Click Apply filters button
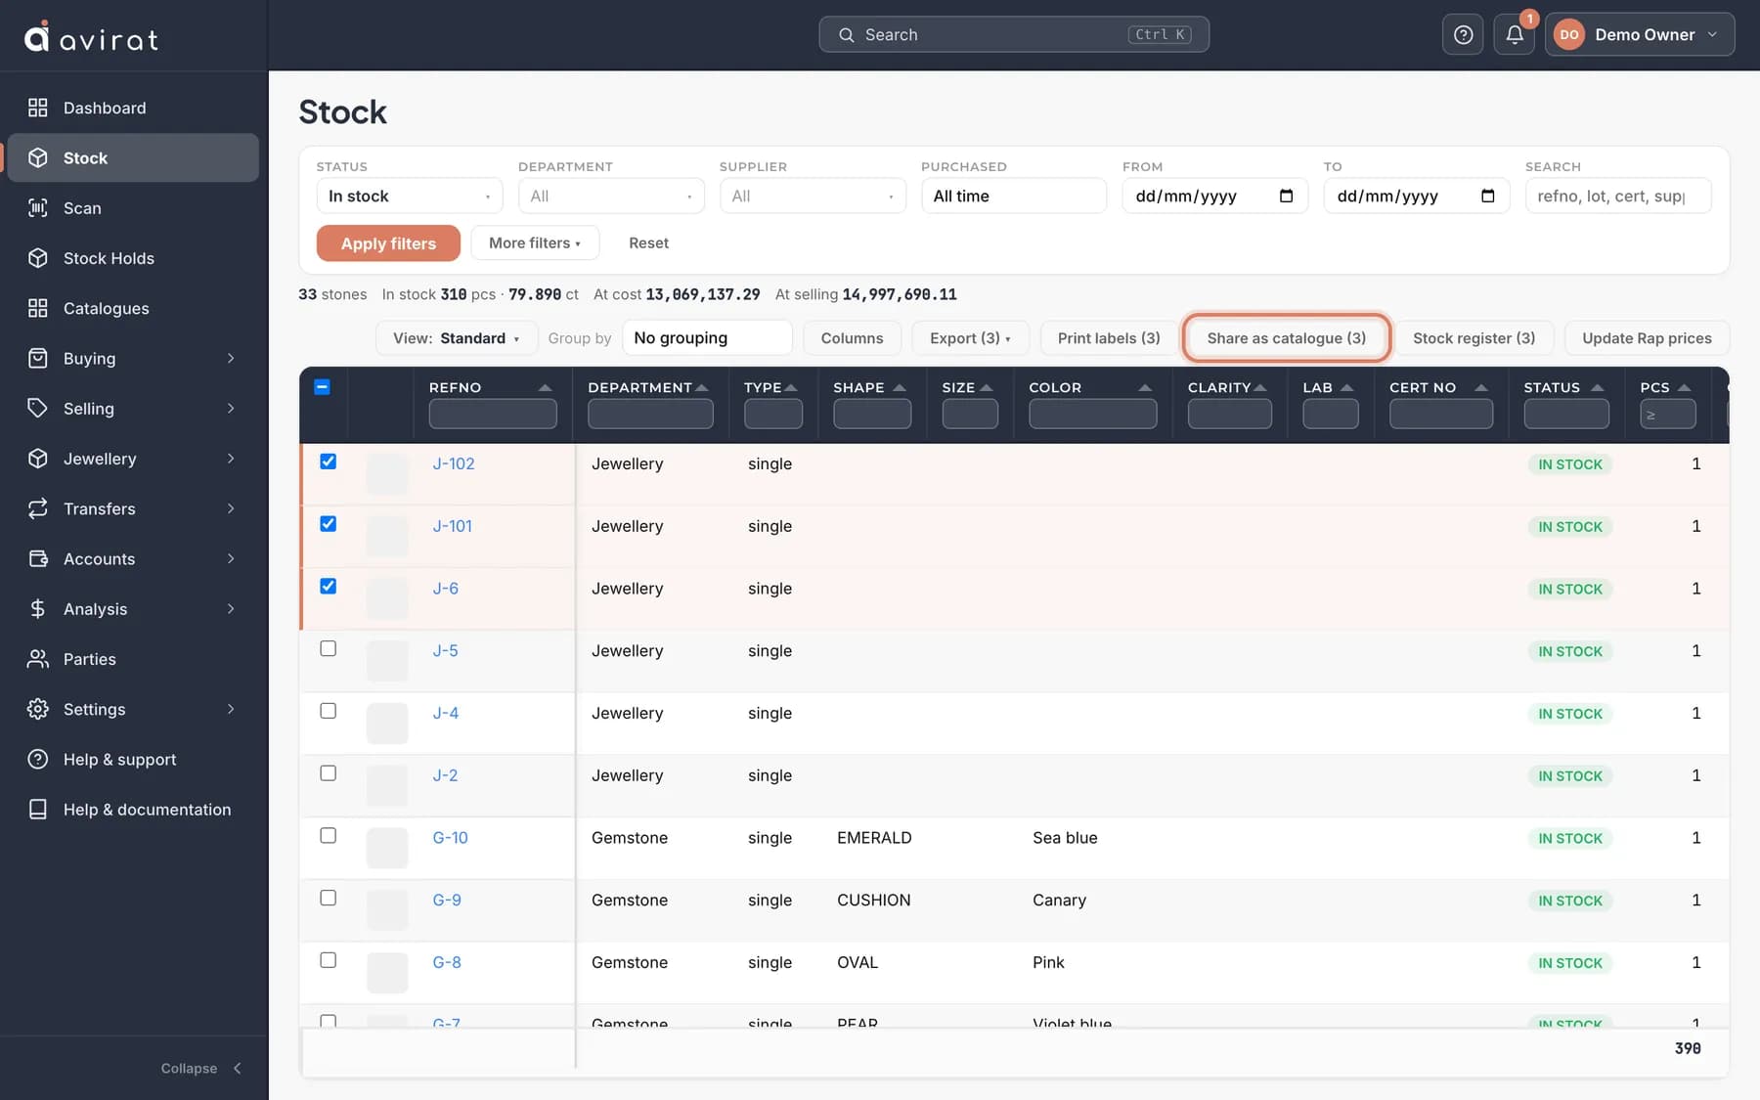 pyautogui.click(x=388, y=243)
